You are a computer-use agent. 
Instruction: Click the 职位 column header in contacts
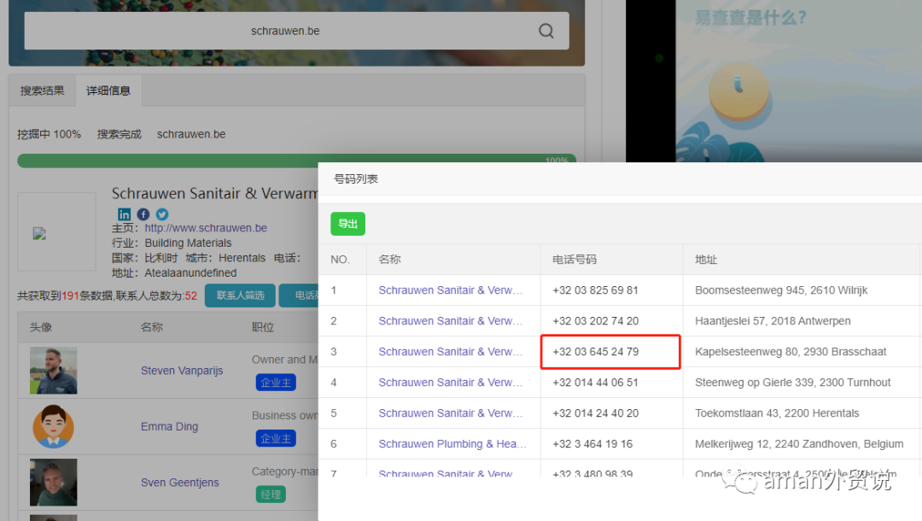click(x=262, y=327)
